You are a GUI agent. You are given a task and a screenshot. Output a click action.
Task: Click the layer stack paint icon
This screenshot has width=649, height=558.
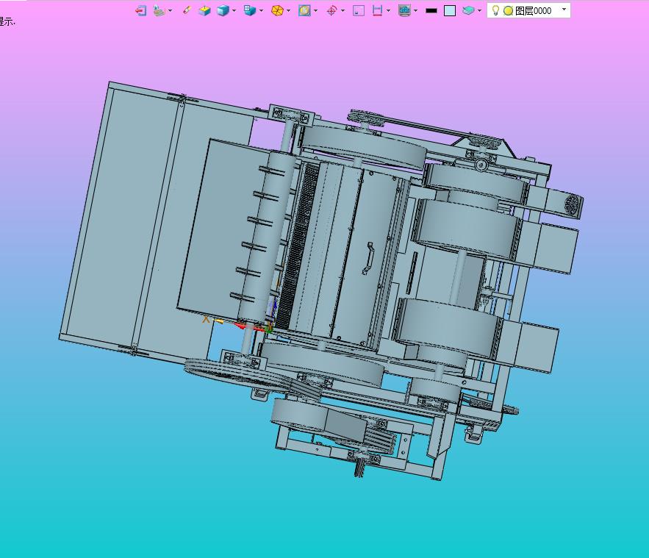tap(159, 11)
